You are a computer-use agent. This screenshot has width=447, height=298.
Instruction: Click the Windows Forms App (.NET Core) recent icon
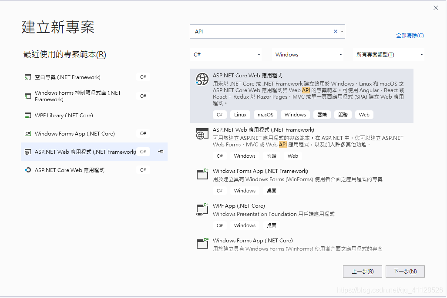coord(28,133)
